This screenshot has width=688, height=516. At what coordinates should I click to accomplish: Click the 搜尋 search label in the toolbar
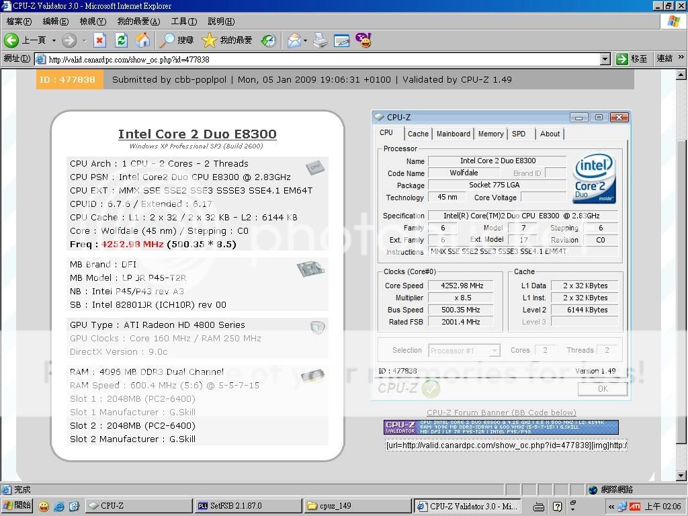coord(185,40)
